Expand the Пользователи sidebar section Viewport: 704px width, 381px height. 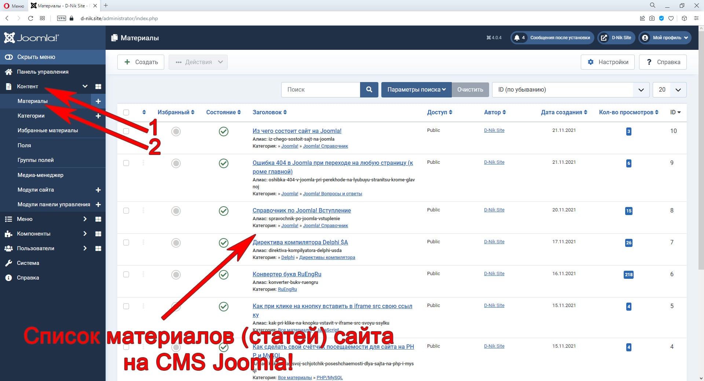[x=85, y=248]
